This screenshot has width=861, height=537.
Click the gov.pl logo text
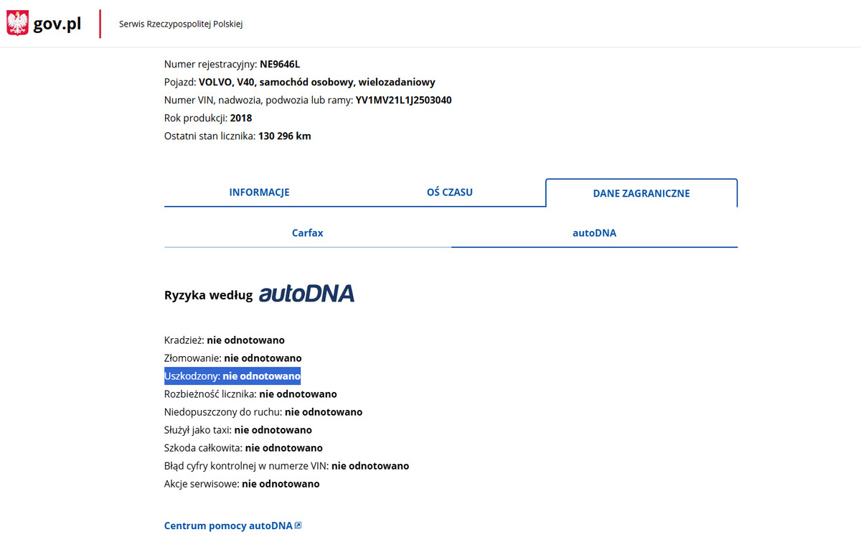point(57,24)
